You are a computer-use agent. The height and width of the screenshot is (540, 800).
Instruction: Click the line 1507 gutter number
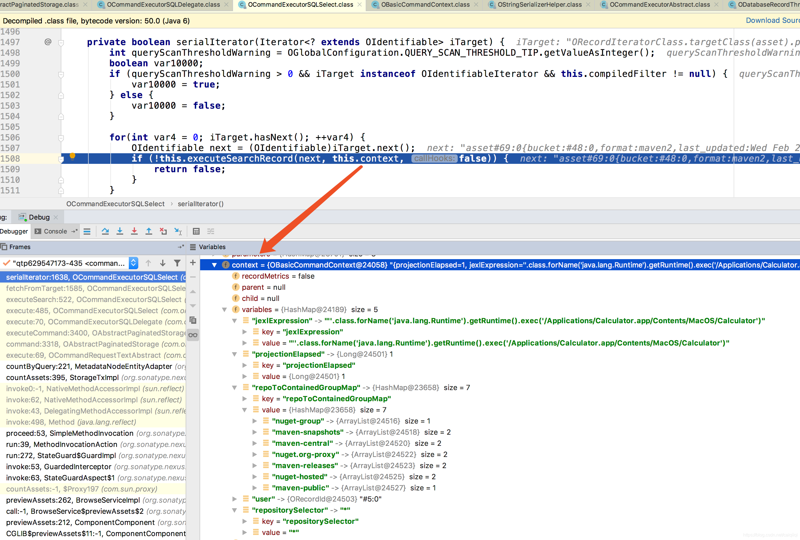tap(10, 148)
